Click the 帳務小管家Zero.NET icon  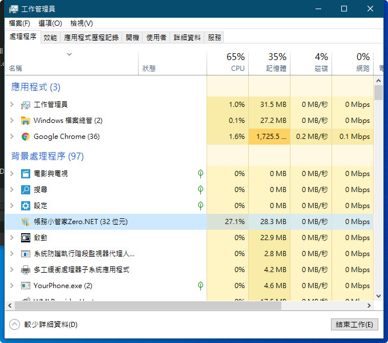pos(26,222)
